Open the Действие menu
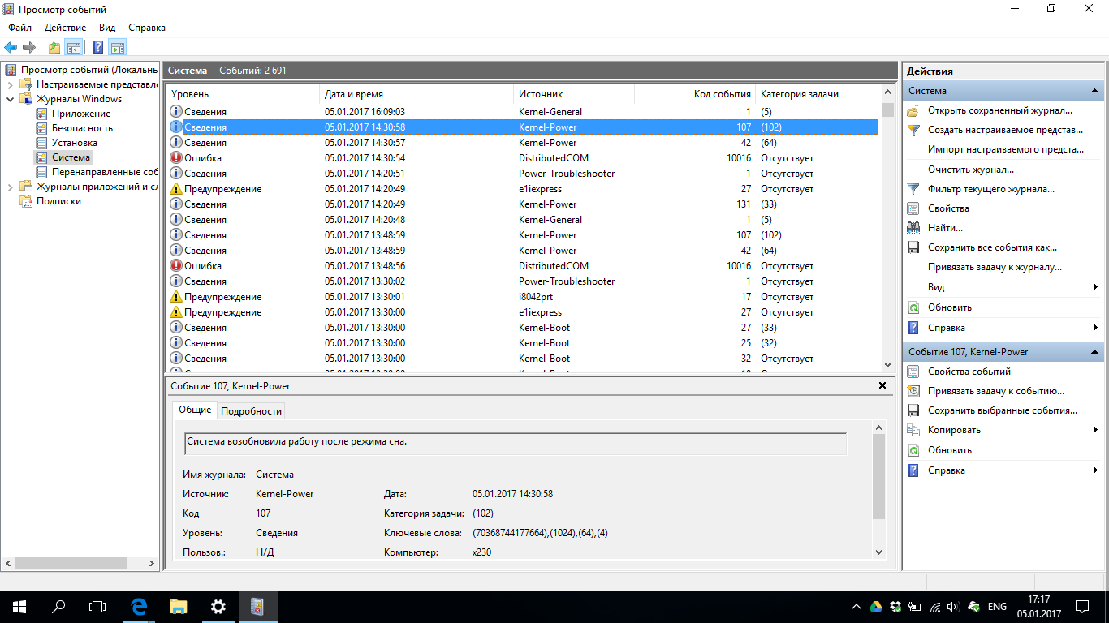Image resolution: width=1109 pixels, height=623 pixels. pyautogui.click(x=65, y=28)
